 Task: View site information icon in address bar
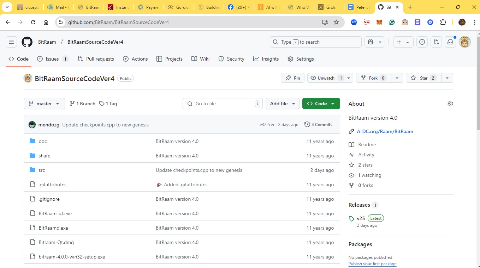click(61, 22)
